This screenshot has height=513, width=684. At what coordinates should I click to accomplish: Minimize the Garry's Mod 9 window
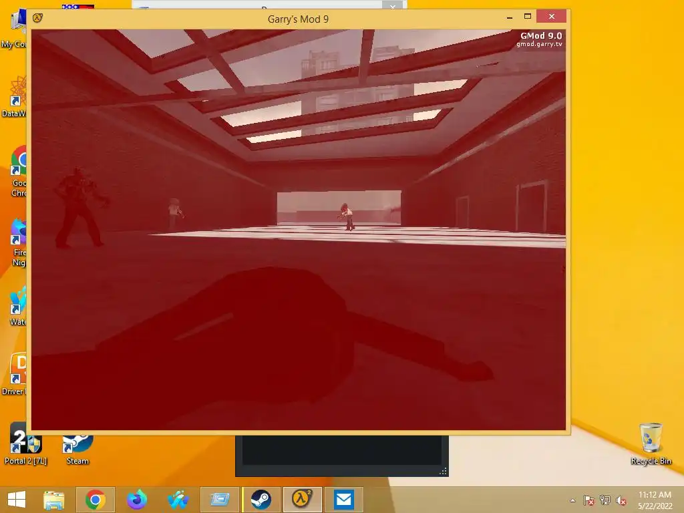(510, 17)
